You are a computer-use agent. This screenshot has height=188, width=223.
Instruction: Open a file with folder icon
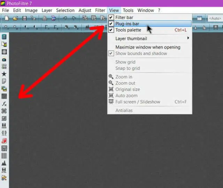tap(15, 18)
